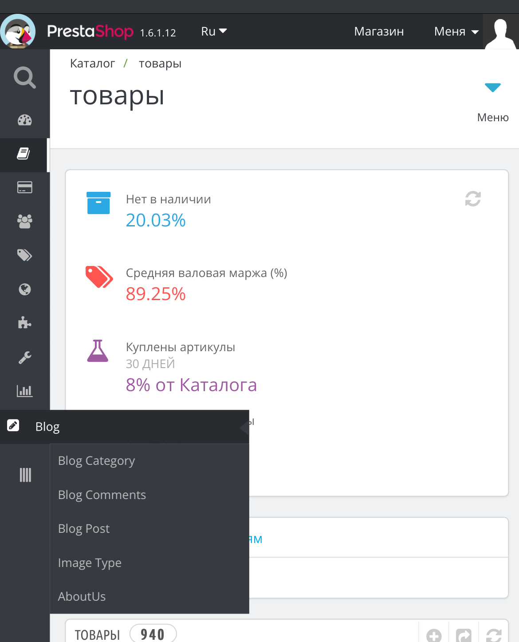
Task: Open Statistics bar chart icon
Action: (x=25, y=391)
